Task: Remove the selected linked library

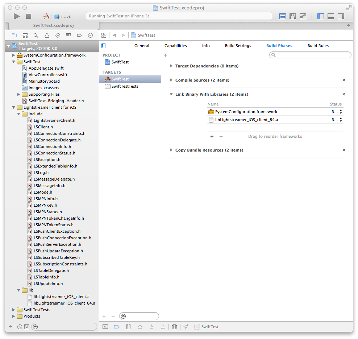Action: tap(221, 136)
